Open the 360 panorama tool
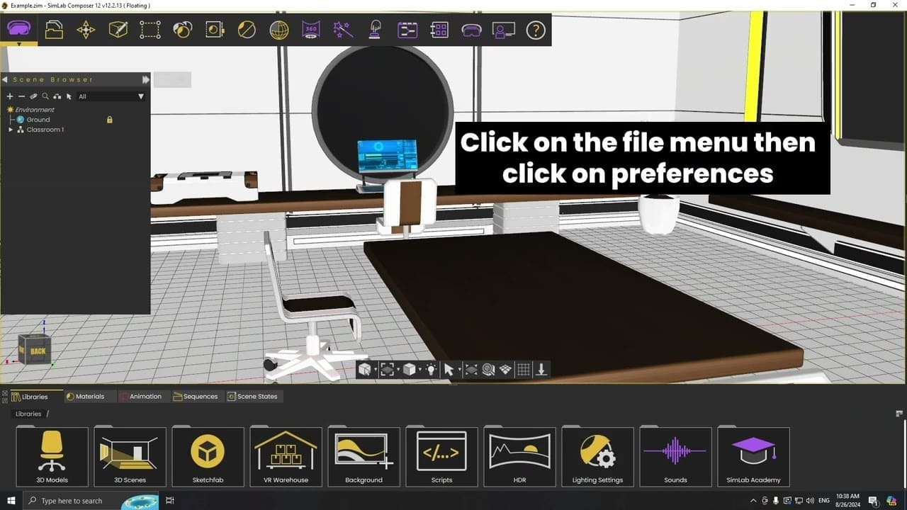Viewport: 907px width, 510px height. pos(311,30)
